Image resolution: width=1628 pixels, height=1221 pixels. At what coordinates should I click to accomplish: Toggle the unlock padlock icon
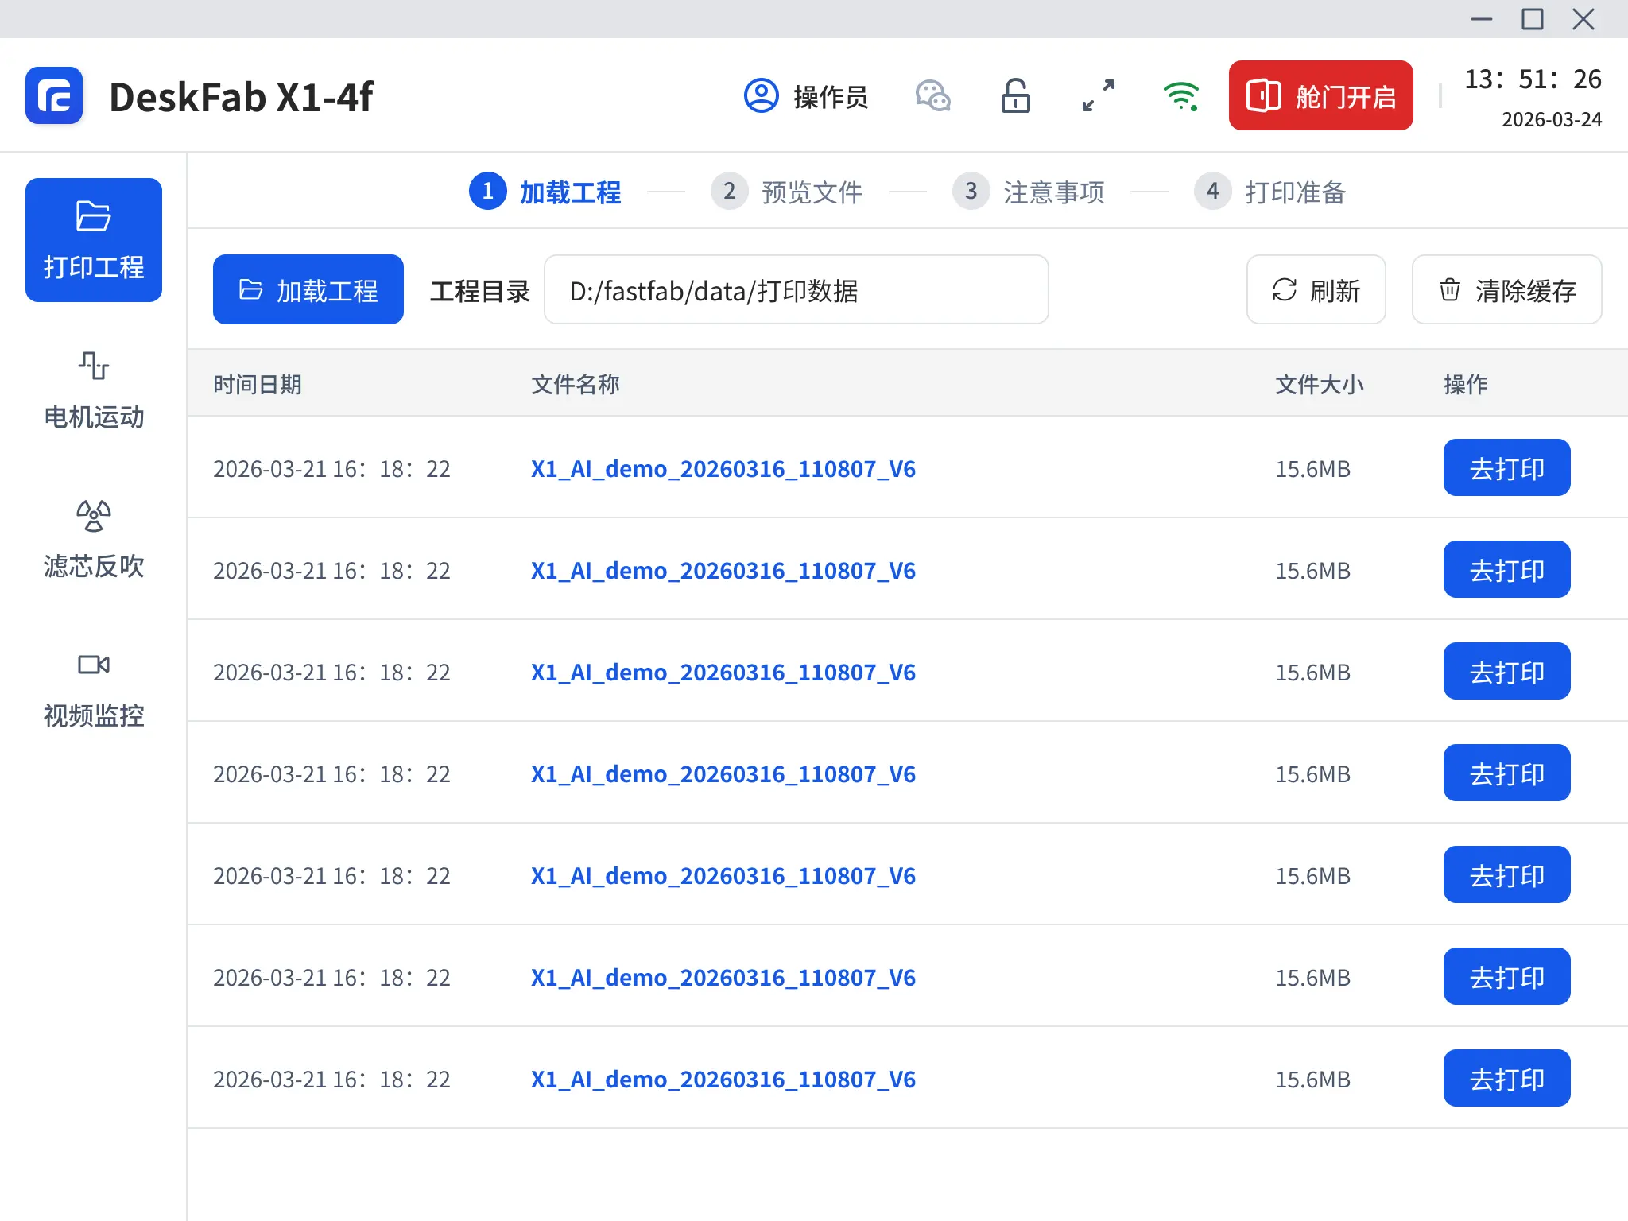[1015, 96]
